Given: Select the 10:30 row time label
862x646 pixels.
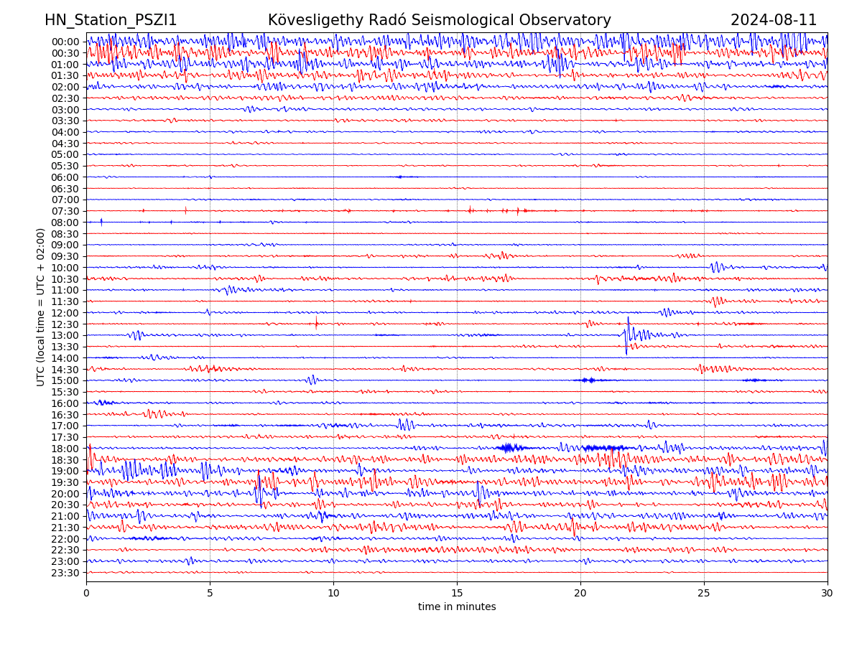Looking at the screenshot, I should pos(65,279).
